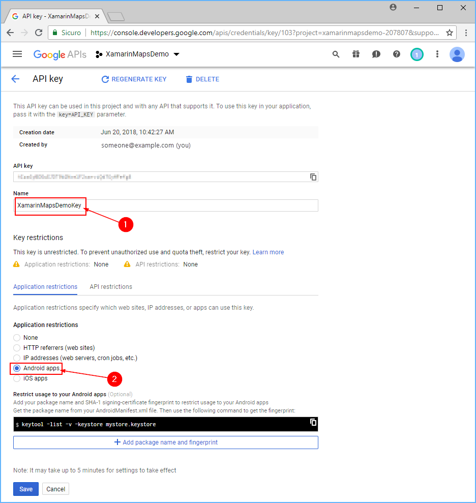Click the Name input field

coord(165,205)
